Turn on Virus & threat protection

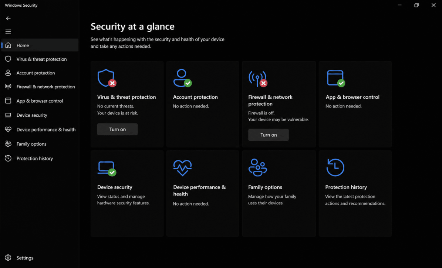pos(117,129)
